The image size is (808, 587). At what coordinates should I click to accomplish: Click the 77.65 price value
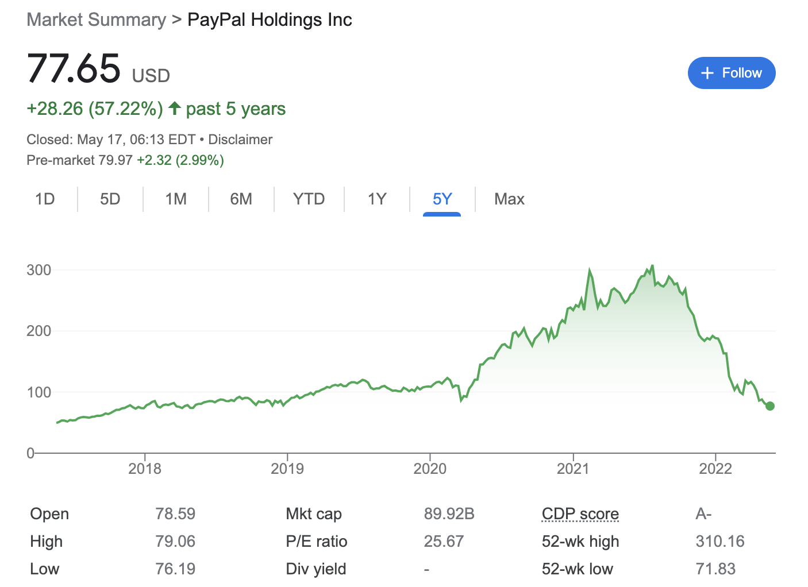[x=74, y=68]
